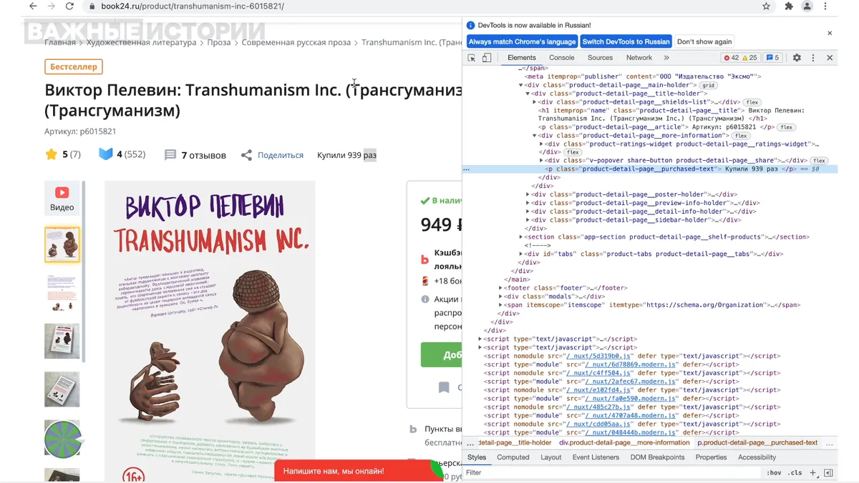This screenshot has height=483, width=859.
Task: Toggle flex badge on shields-list div
Action: point(752,103)
